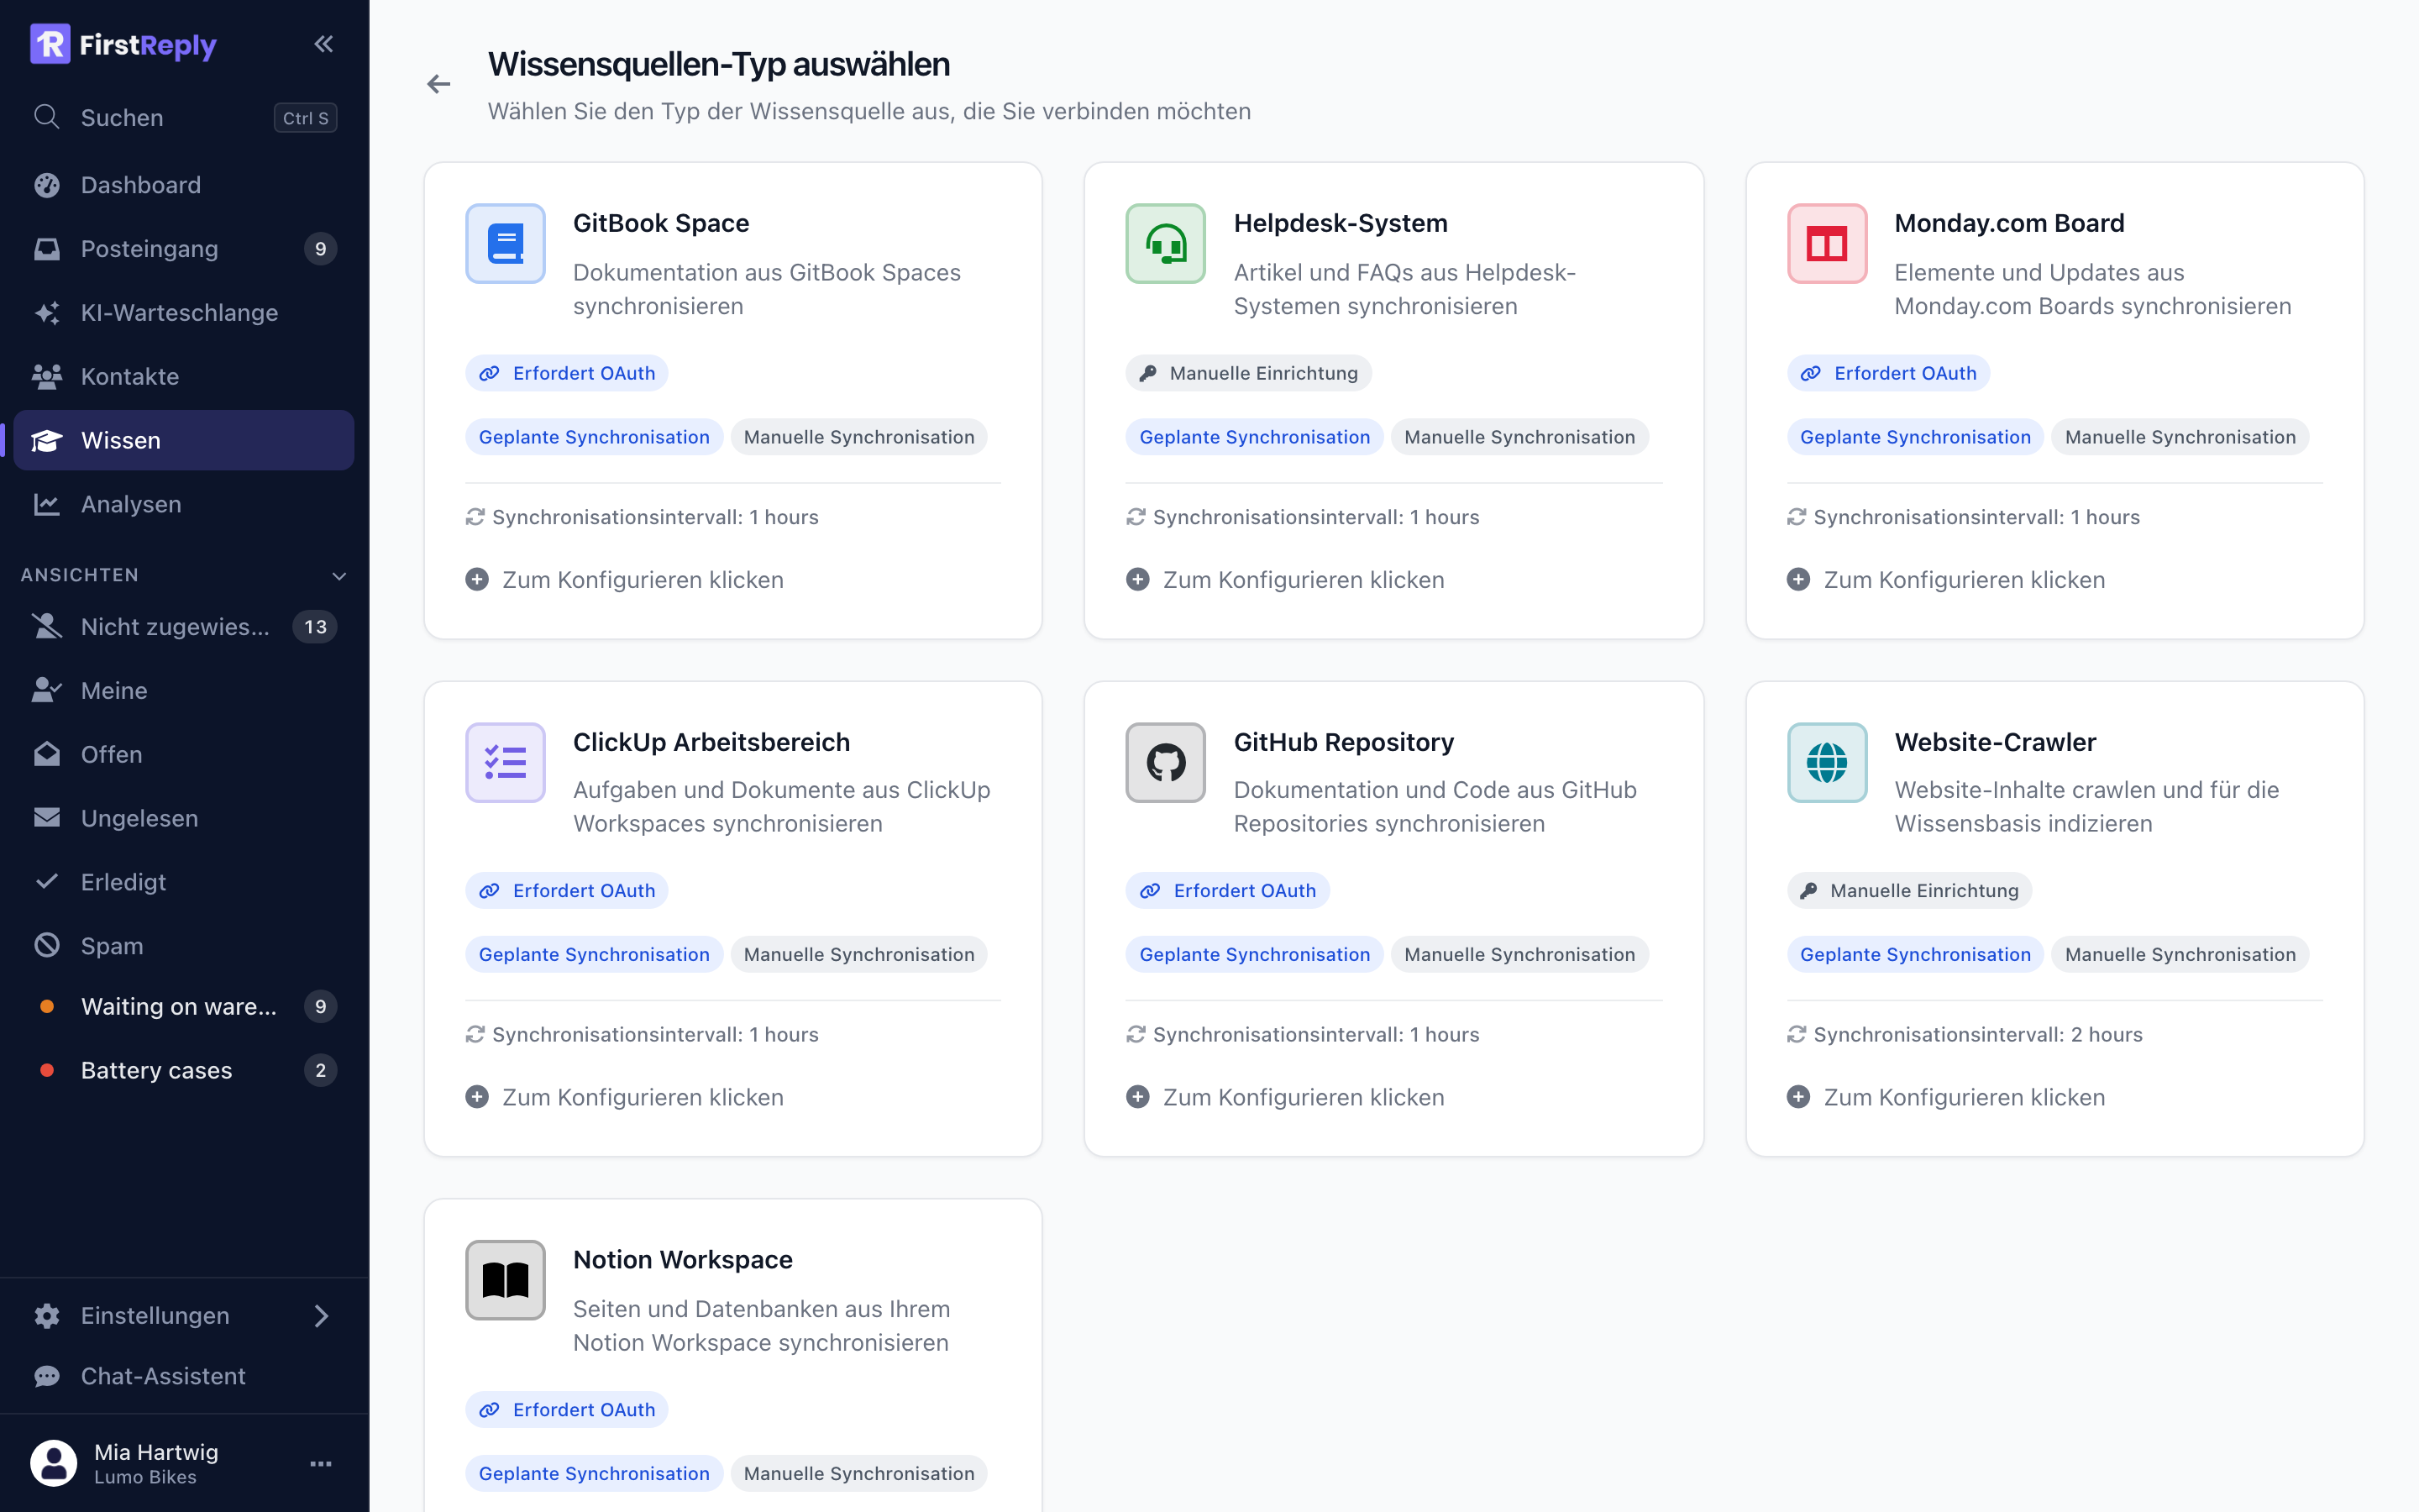Click the plus icon on ClickUp card
2419x1512 pixels.
(478, 1097)
